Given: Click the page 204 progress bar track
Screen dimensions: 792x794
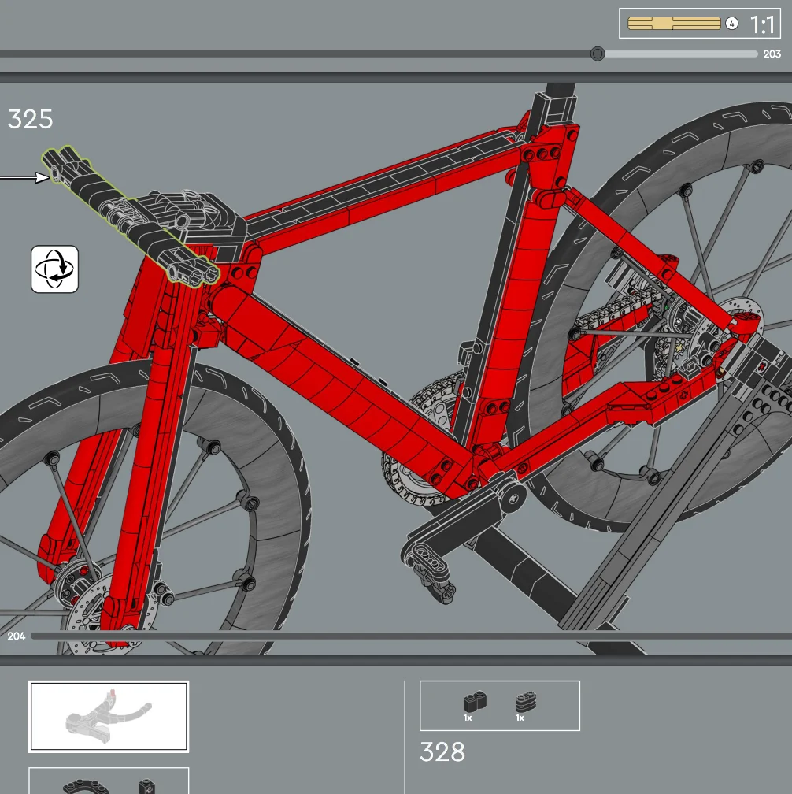Looking at the screenshot, I should tap(411, 636).
